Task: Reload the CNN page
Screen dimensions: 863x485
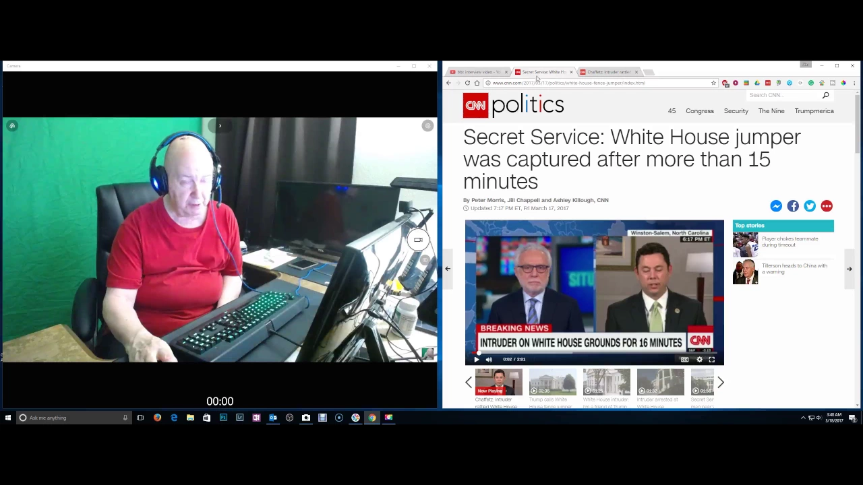Action: tap(467, 83)
